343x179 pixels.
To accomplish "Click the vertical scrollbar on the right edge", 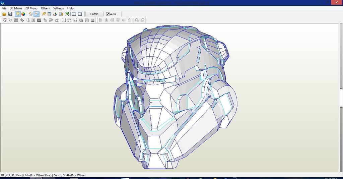I will tap(341, 98).
